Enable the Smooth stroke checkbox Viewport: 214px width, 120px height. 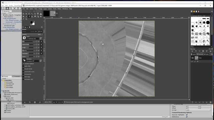click(x=23, y=69)
